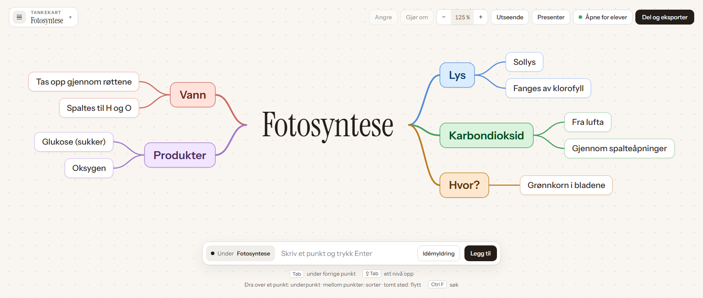Open Del og eksporter
This screenshot has height=298, width=703.
(x=665, y=17)
